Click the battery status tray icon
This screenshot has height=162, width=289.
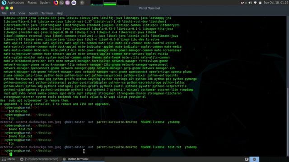[260, 3]
